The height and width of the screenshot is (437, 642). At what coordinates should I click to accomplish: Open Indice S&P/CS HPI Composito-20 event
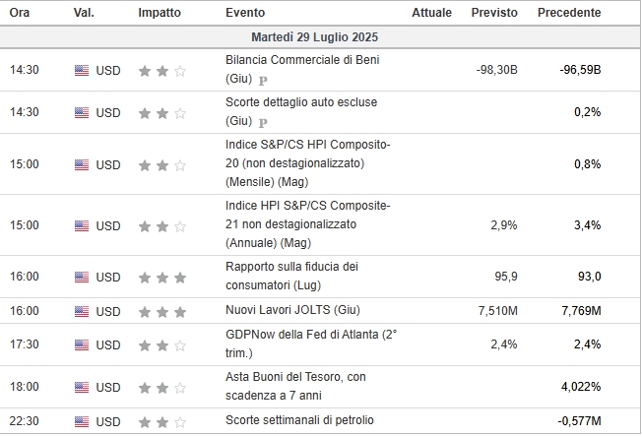pyautogui.click(x=307, y=163)
